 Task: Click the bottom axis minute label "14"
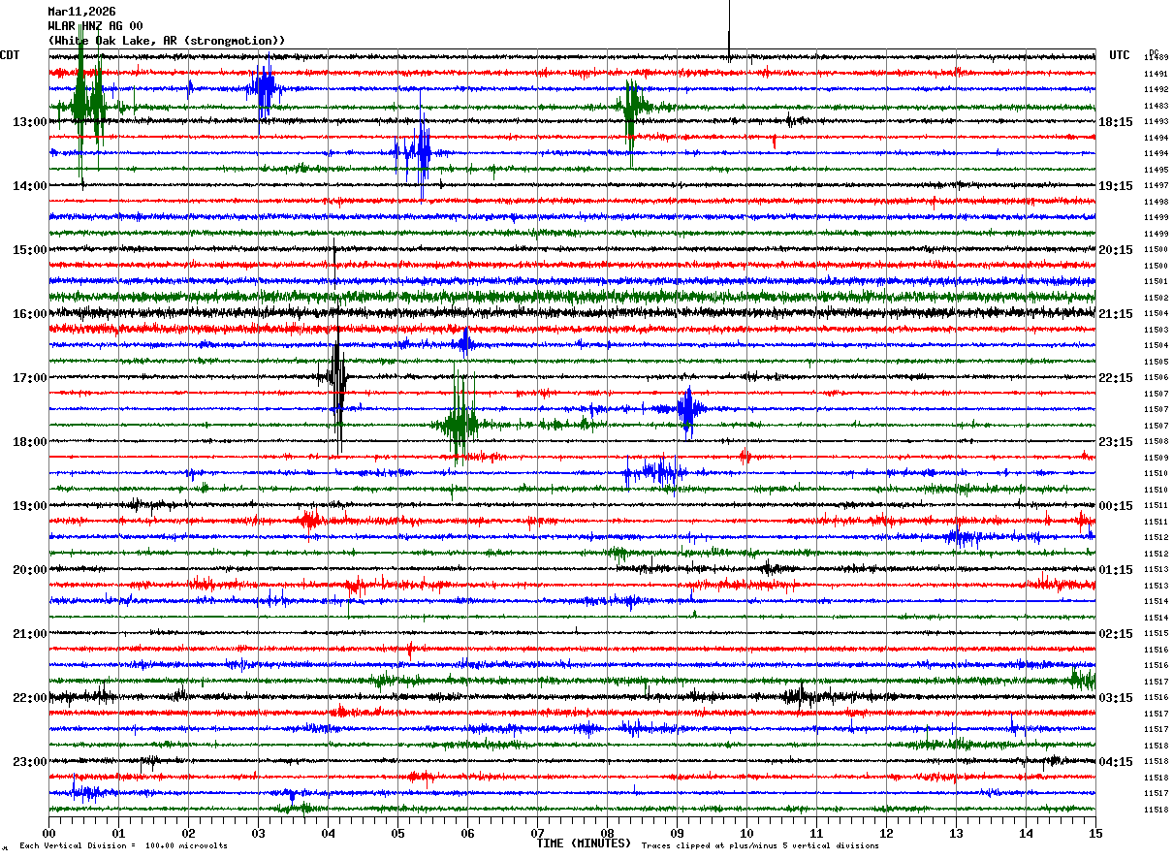click(x=1026, y=833)
